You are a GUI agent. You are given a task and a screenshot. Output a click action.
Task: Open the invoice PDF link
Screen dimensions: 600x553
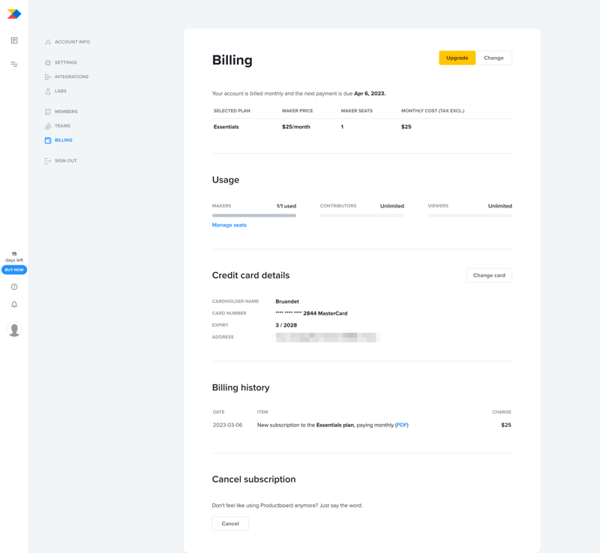click(x=403, y=425)
